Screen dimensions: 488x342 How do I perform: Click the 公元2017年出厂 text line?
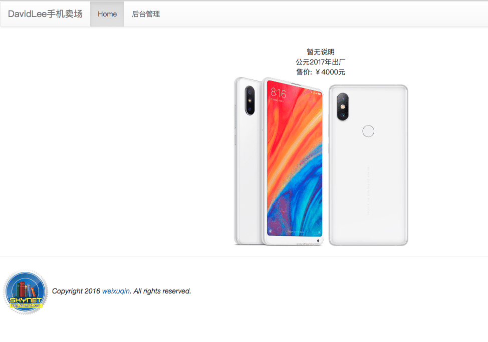point(321,62)
